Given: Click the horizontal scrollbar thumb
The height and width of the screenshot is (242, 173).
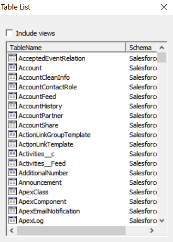Looking at the screenshot, I should 71,230.
